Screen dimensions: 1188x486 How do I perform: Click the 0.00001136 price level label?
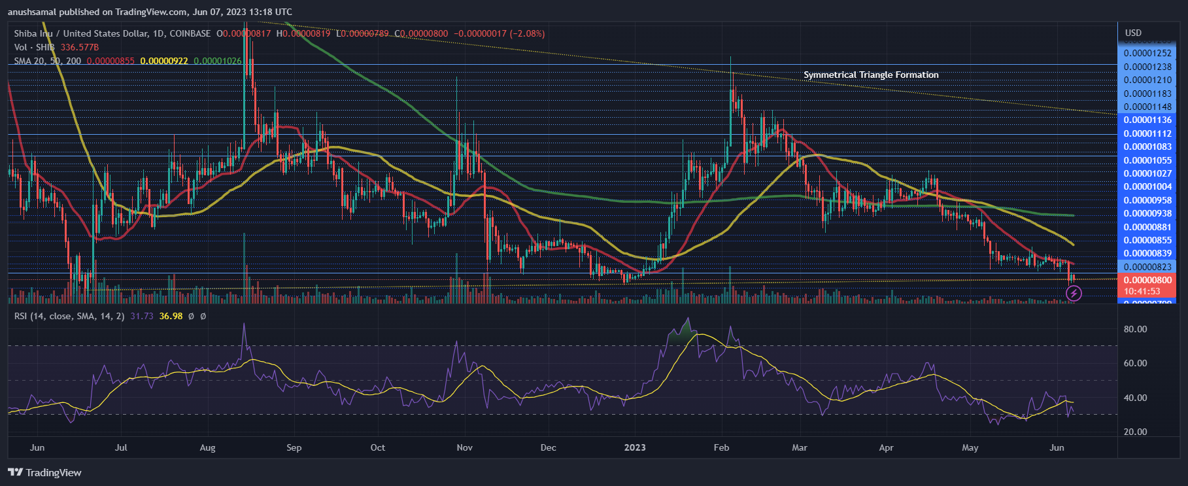1147,120
